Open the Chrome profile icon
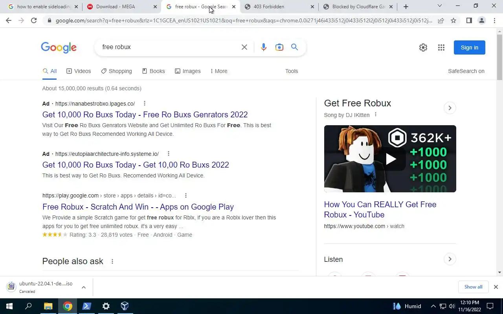503x314 pixels. 481,20
